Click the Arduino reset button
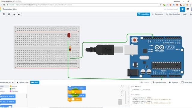The height and width of the screenshot is (108, 192). (135, 40)
